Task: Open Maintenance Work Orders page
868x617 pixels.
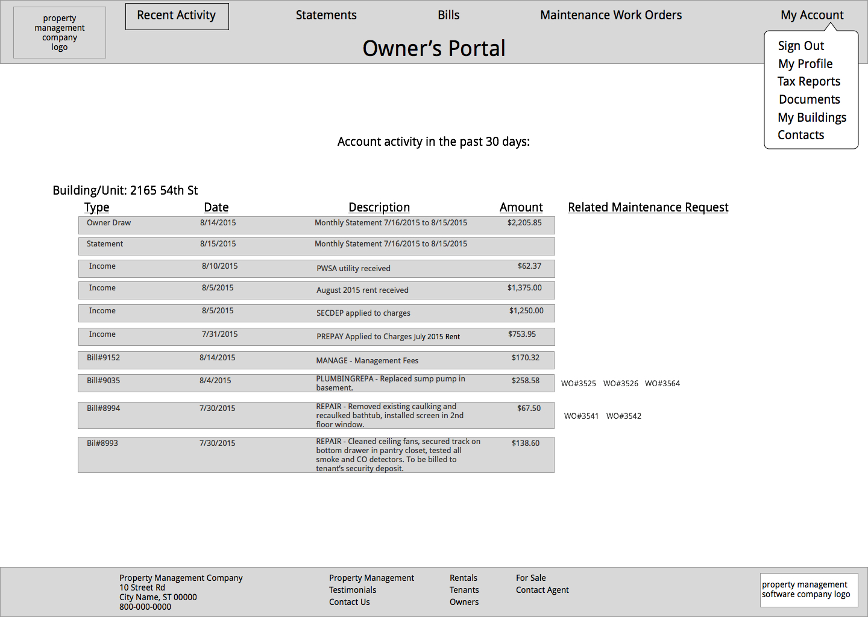Action: pyautogui.click(x=611, y=16)
